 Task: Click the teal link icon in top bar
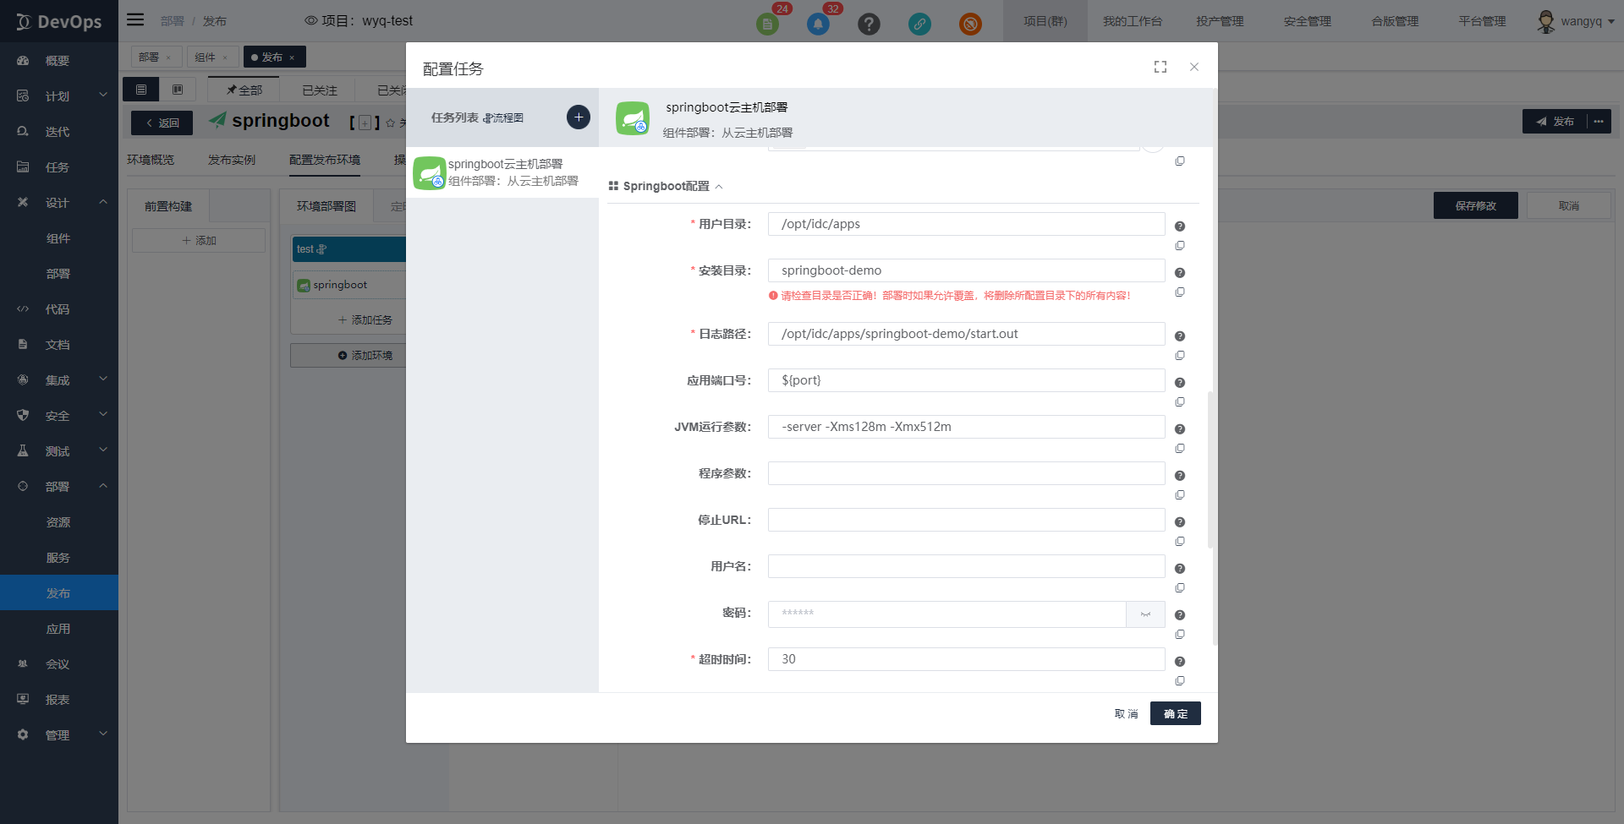(919, 24)
